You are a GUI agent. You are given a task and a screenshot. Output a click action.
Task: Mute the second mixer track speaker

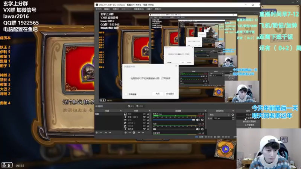[198, 129]
